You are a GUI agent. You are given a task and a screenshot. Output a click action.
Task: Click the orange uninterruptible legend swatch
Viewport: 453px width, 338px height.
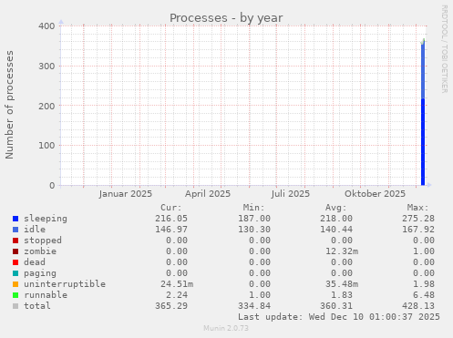pos(15,284)
